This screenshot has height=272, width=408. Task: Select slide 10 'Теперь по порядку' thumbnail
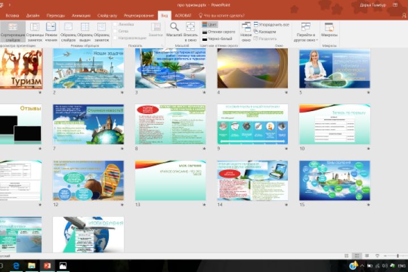click(335, 125)
